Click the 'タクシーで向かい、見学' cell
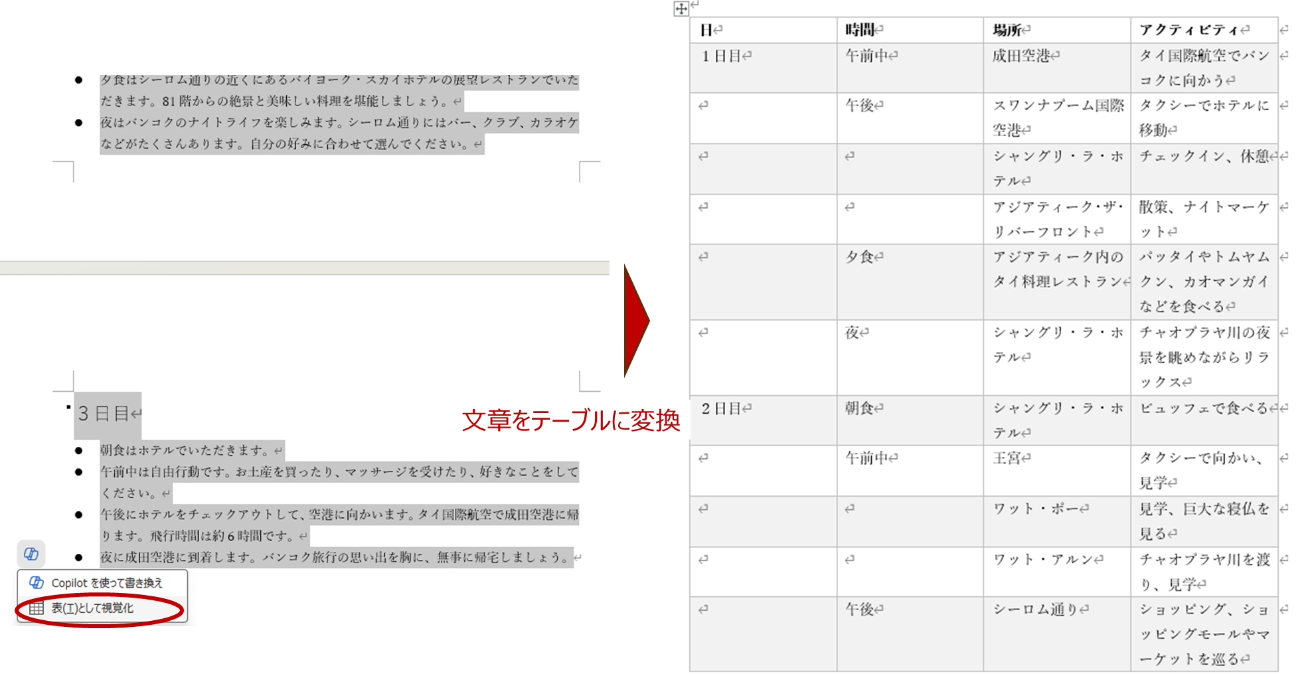Screen dimensions: 1314x674 click(1204, 471)
